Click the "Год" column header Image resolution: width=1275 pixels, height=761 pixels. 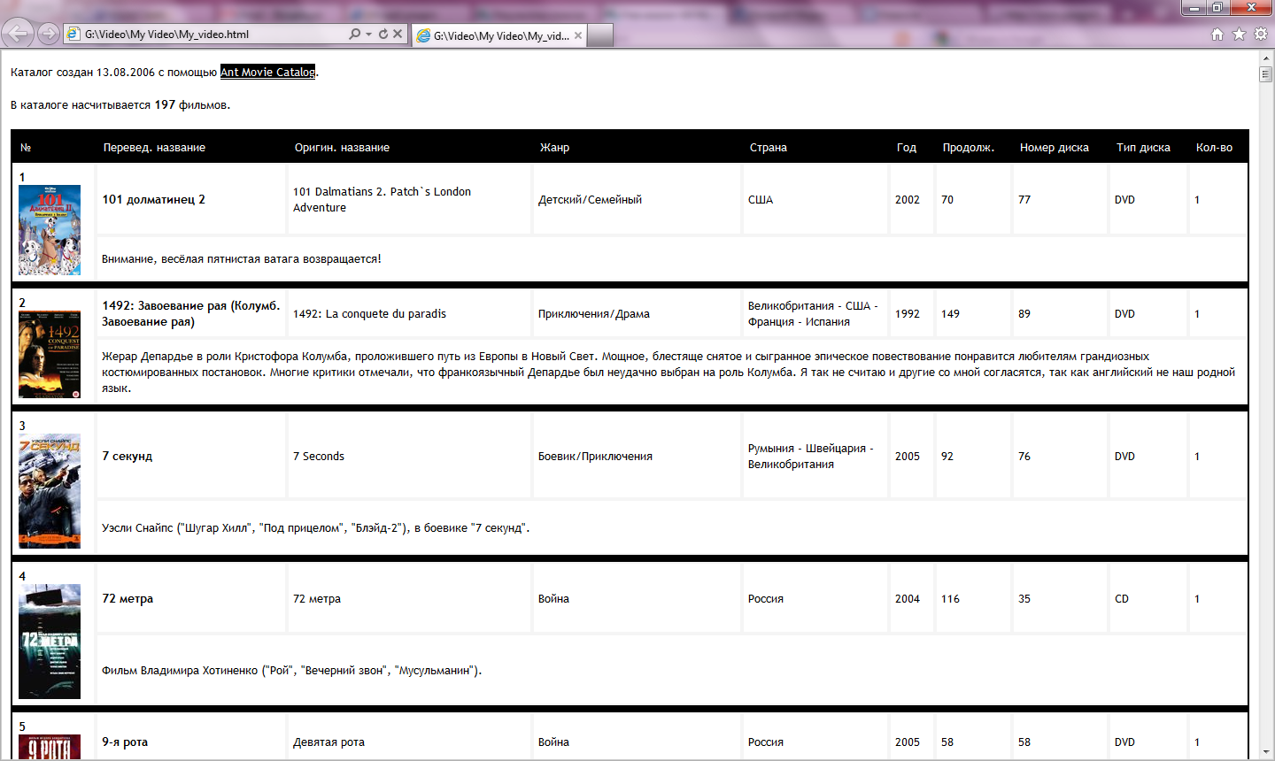[907, 148]
